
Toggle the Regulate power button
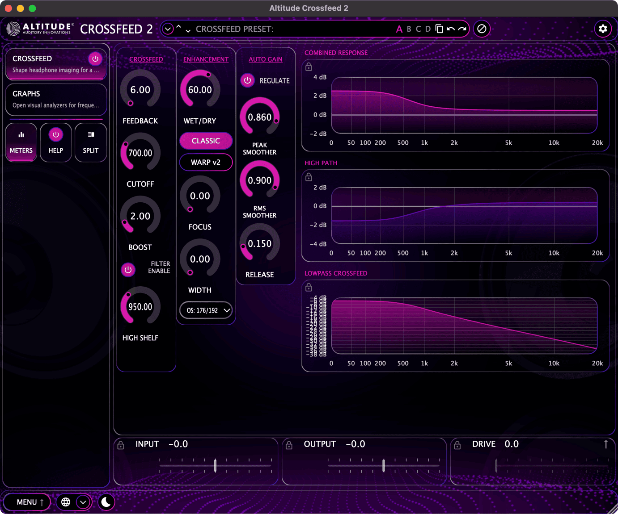click(248, 80)
